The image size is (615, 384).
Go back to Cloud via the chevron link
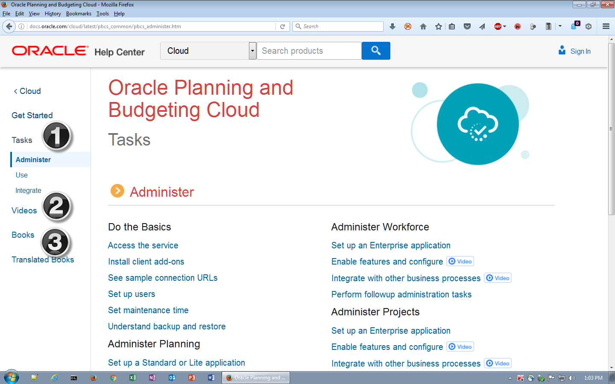coord(27,91)
